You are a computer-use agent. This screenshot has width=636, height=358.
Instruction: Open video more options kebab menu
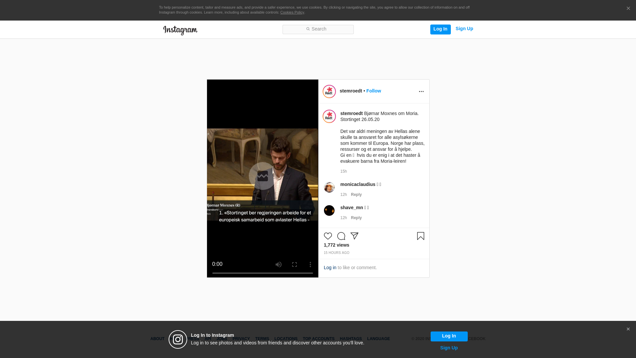tap(310, 265)
